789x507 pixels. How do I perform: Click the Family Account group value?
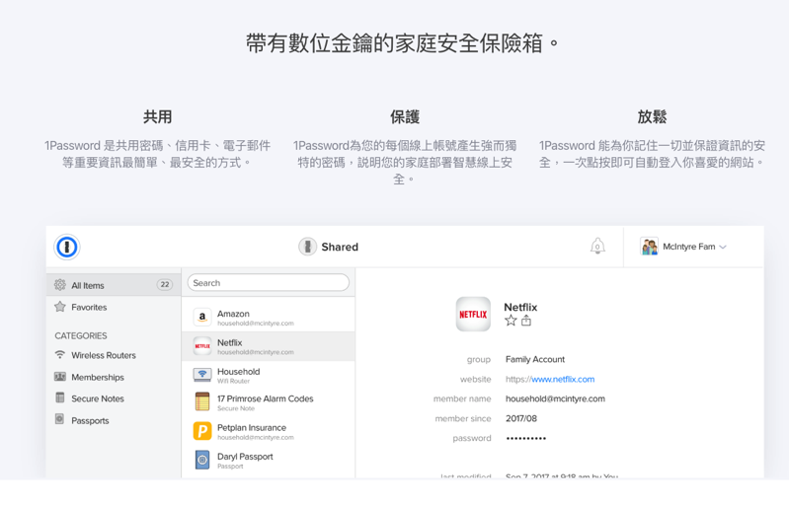[535, 359]
